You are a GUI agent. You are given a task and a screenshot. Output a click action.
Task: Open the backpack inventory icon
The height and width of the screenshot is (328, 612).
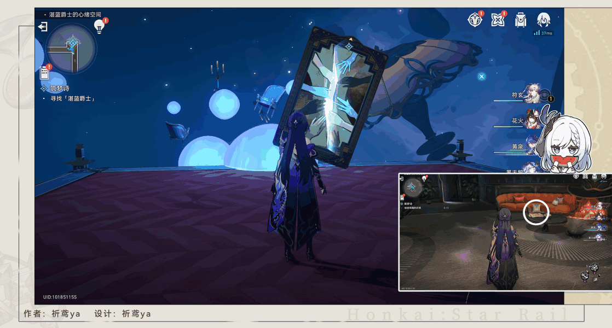pyautogui.click(x=520, y=20)
